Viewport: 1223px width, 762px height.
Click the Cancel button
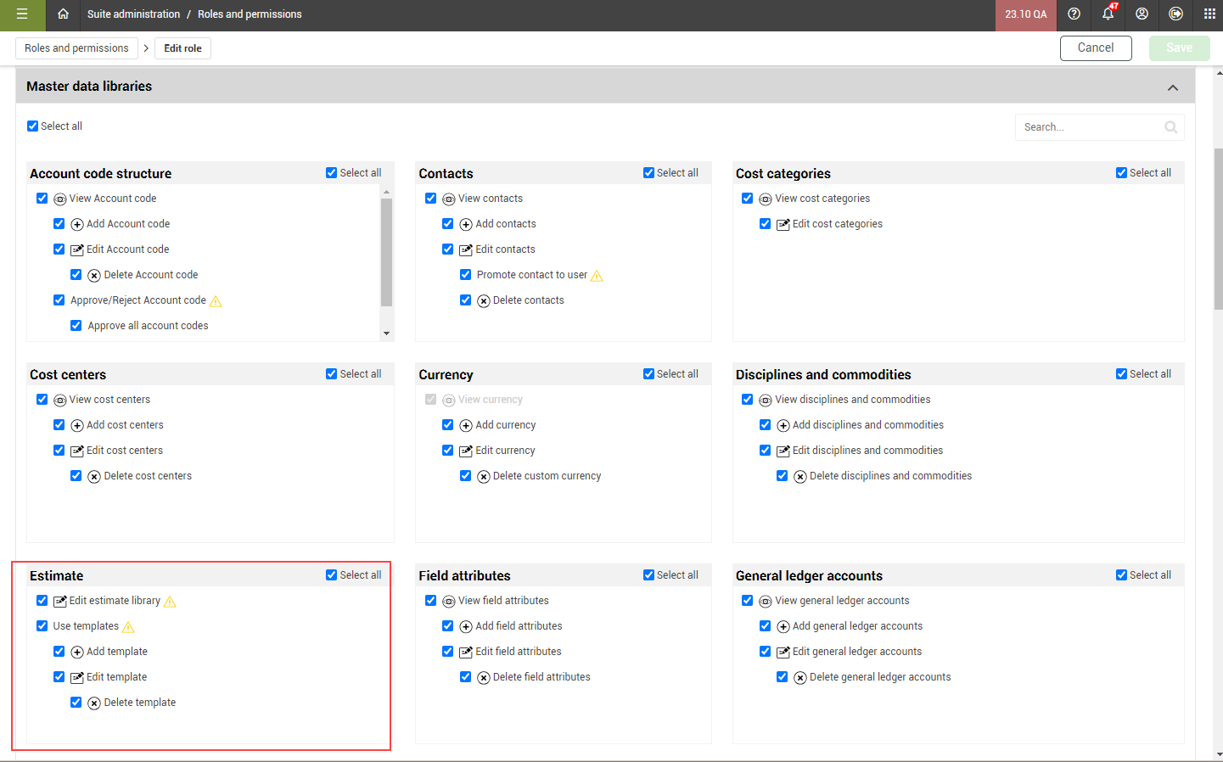(1095, 48)
